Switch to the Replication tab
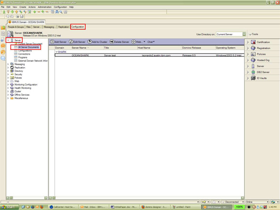This screenshot has width=280, height=210. [x=63, y=27]
